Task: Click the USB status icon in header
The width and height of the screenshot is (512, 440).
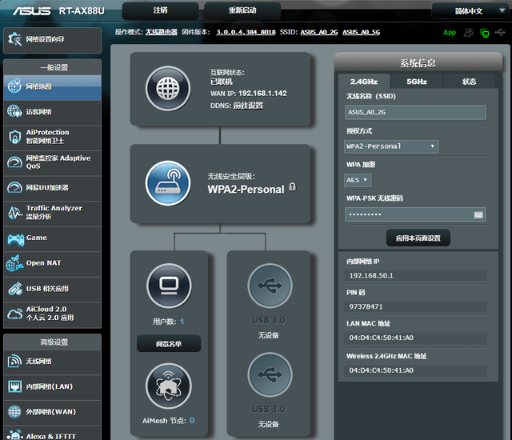Action: point(499,32)
